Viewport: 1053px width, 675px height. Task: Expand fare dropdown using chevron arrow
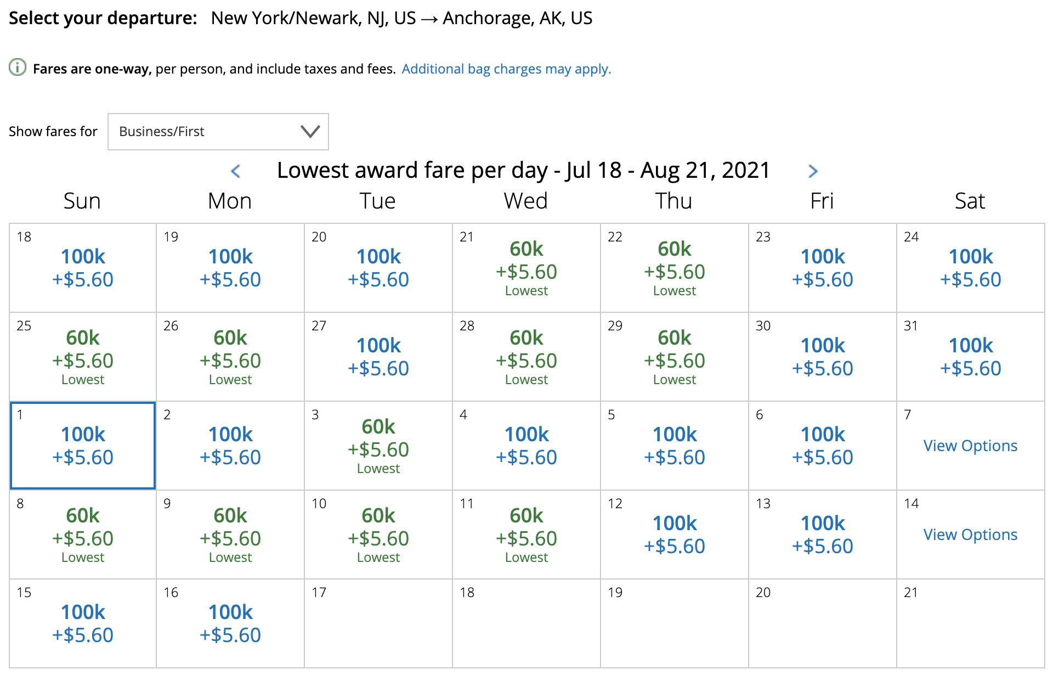click(x=310, y=132)
